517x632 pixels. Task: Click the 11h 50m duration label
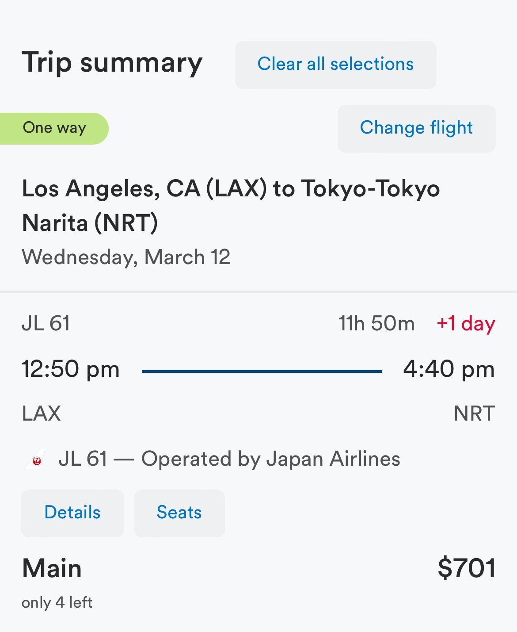tap(376, 323)
